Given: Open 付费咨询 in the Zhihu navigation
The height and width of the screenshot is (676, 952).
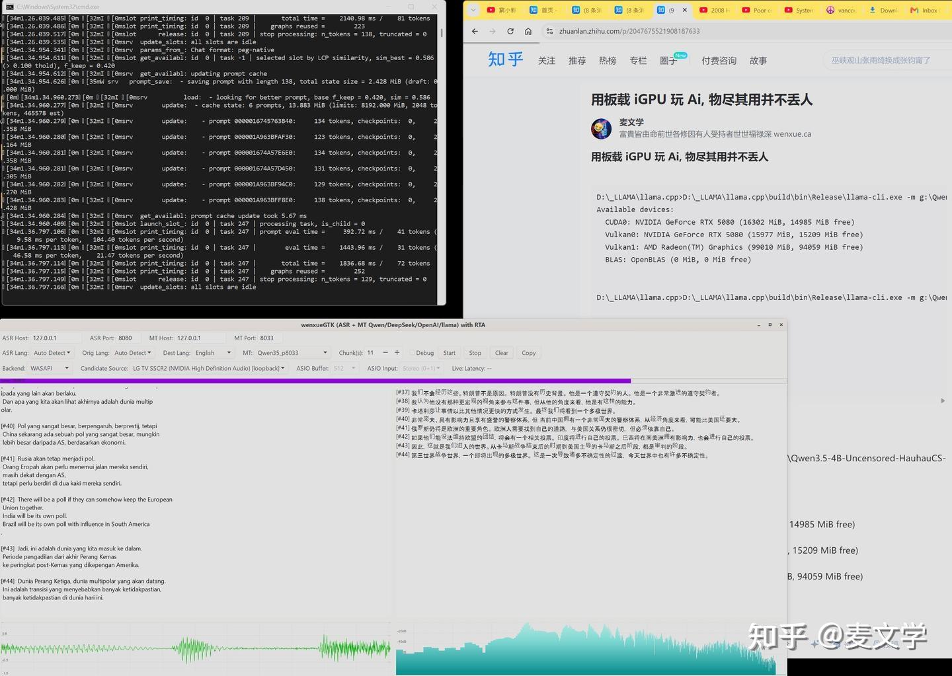Looking at the screenshot, I should pyautogui.click(x=719, y=60).
